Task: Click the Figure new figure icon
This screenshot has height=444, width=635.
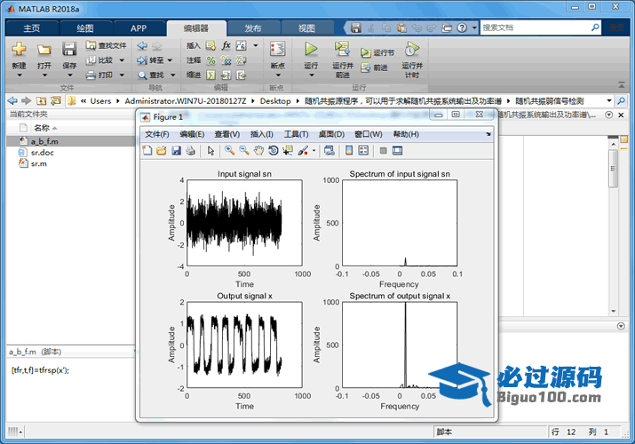Action: 147,151
